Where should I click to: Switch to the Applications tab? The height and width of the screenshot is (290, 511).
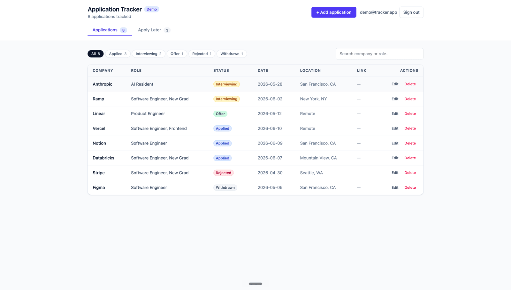110,30
